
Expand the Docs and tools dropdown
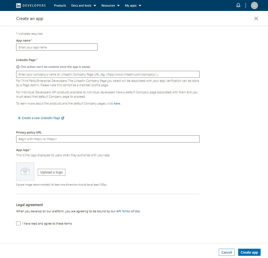pos(83,5)
